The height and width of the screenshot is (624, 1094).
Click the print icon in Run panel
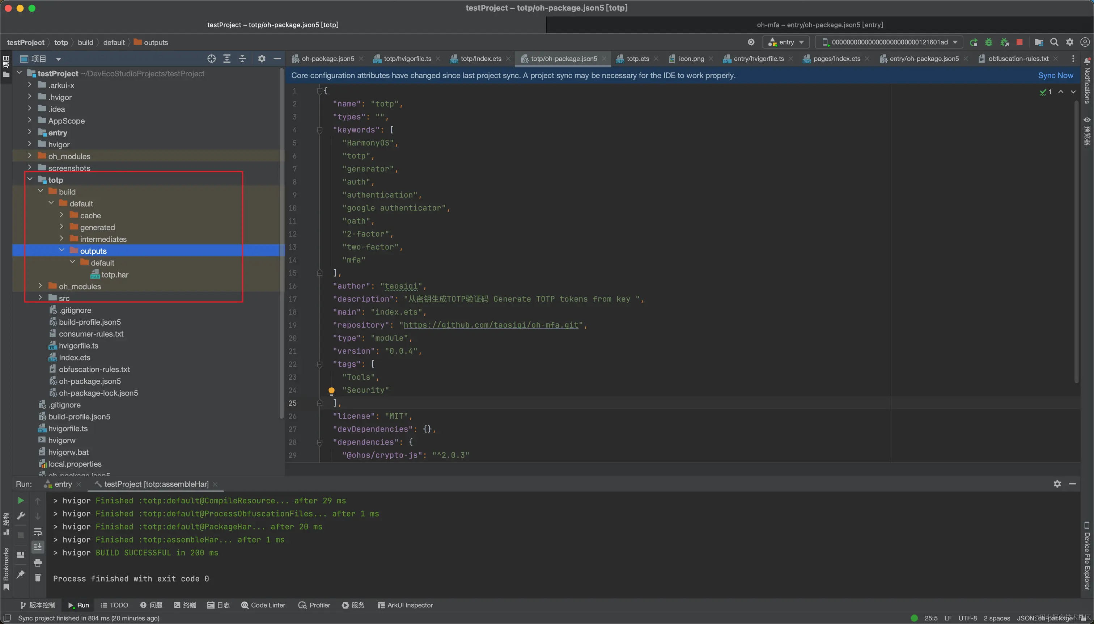click(38, 563)
